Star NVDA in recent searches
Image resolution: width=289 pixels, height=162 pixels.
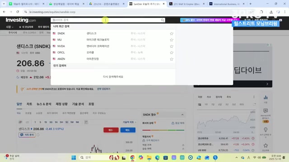172,46
